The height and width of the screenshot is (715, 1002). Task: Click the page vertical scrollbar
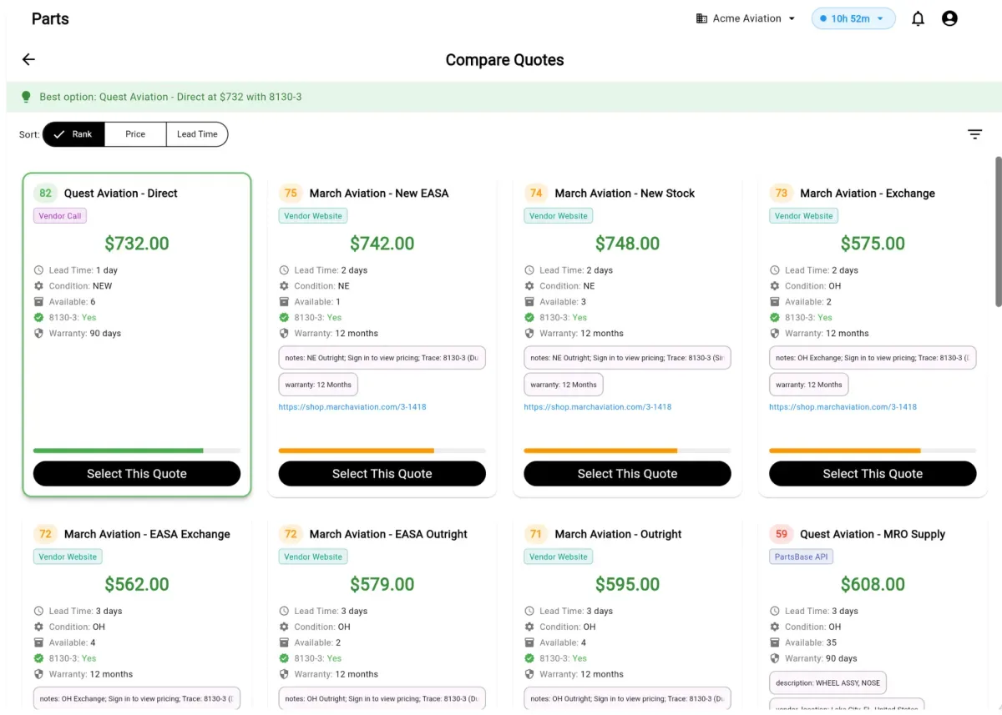(998, 230)
